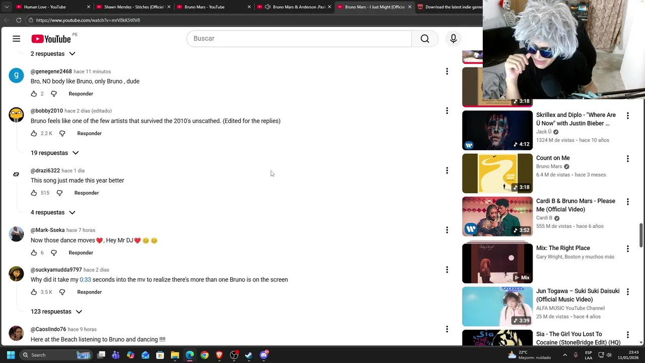Open Steam from the taskbar
This screenshot has width=645, height=363.
click(248, 355)
